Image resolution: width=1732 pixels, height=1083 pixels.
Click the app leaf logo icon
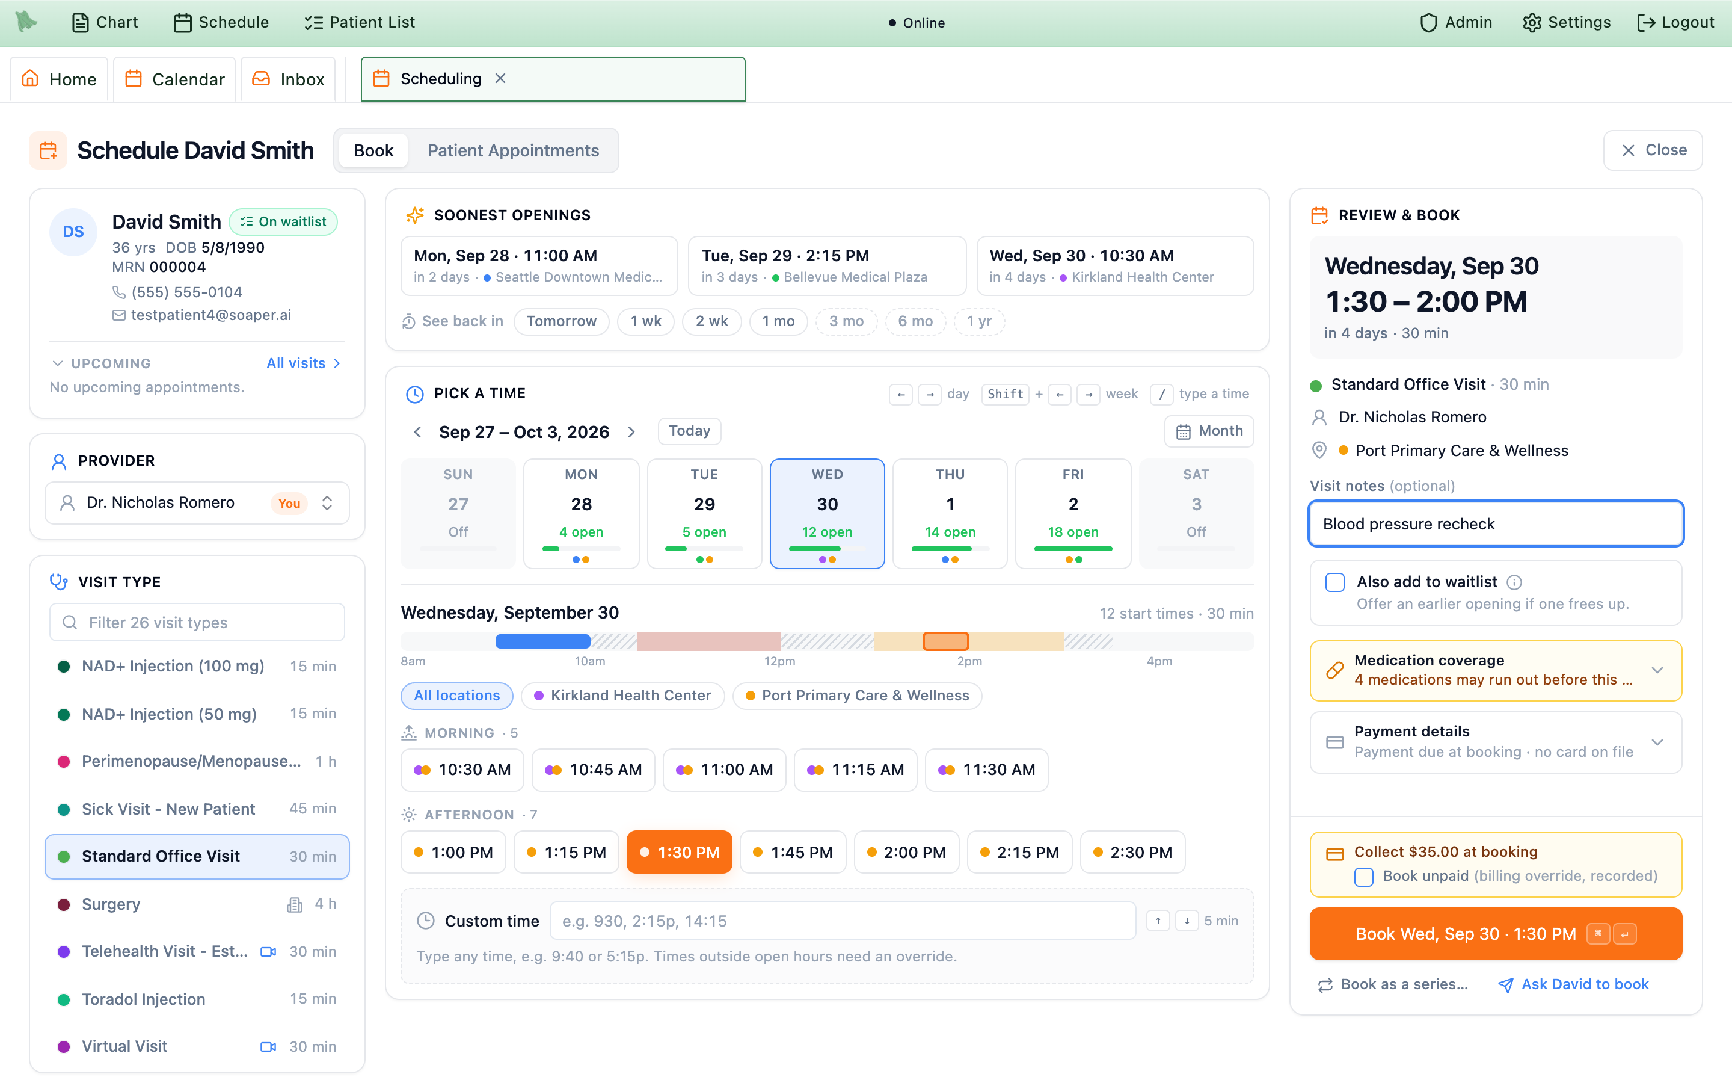(26, 22)
